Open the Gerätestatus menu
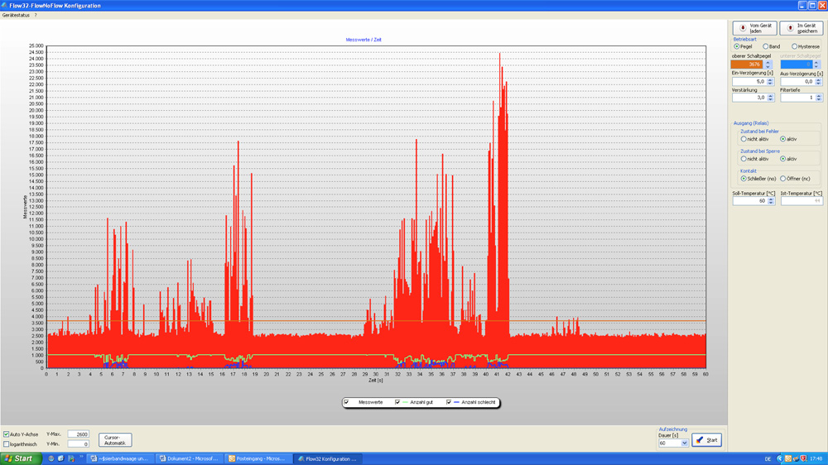The width and height of the screenshot is (828, 465). pos(16,15)
